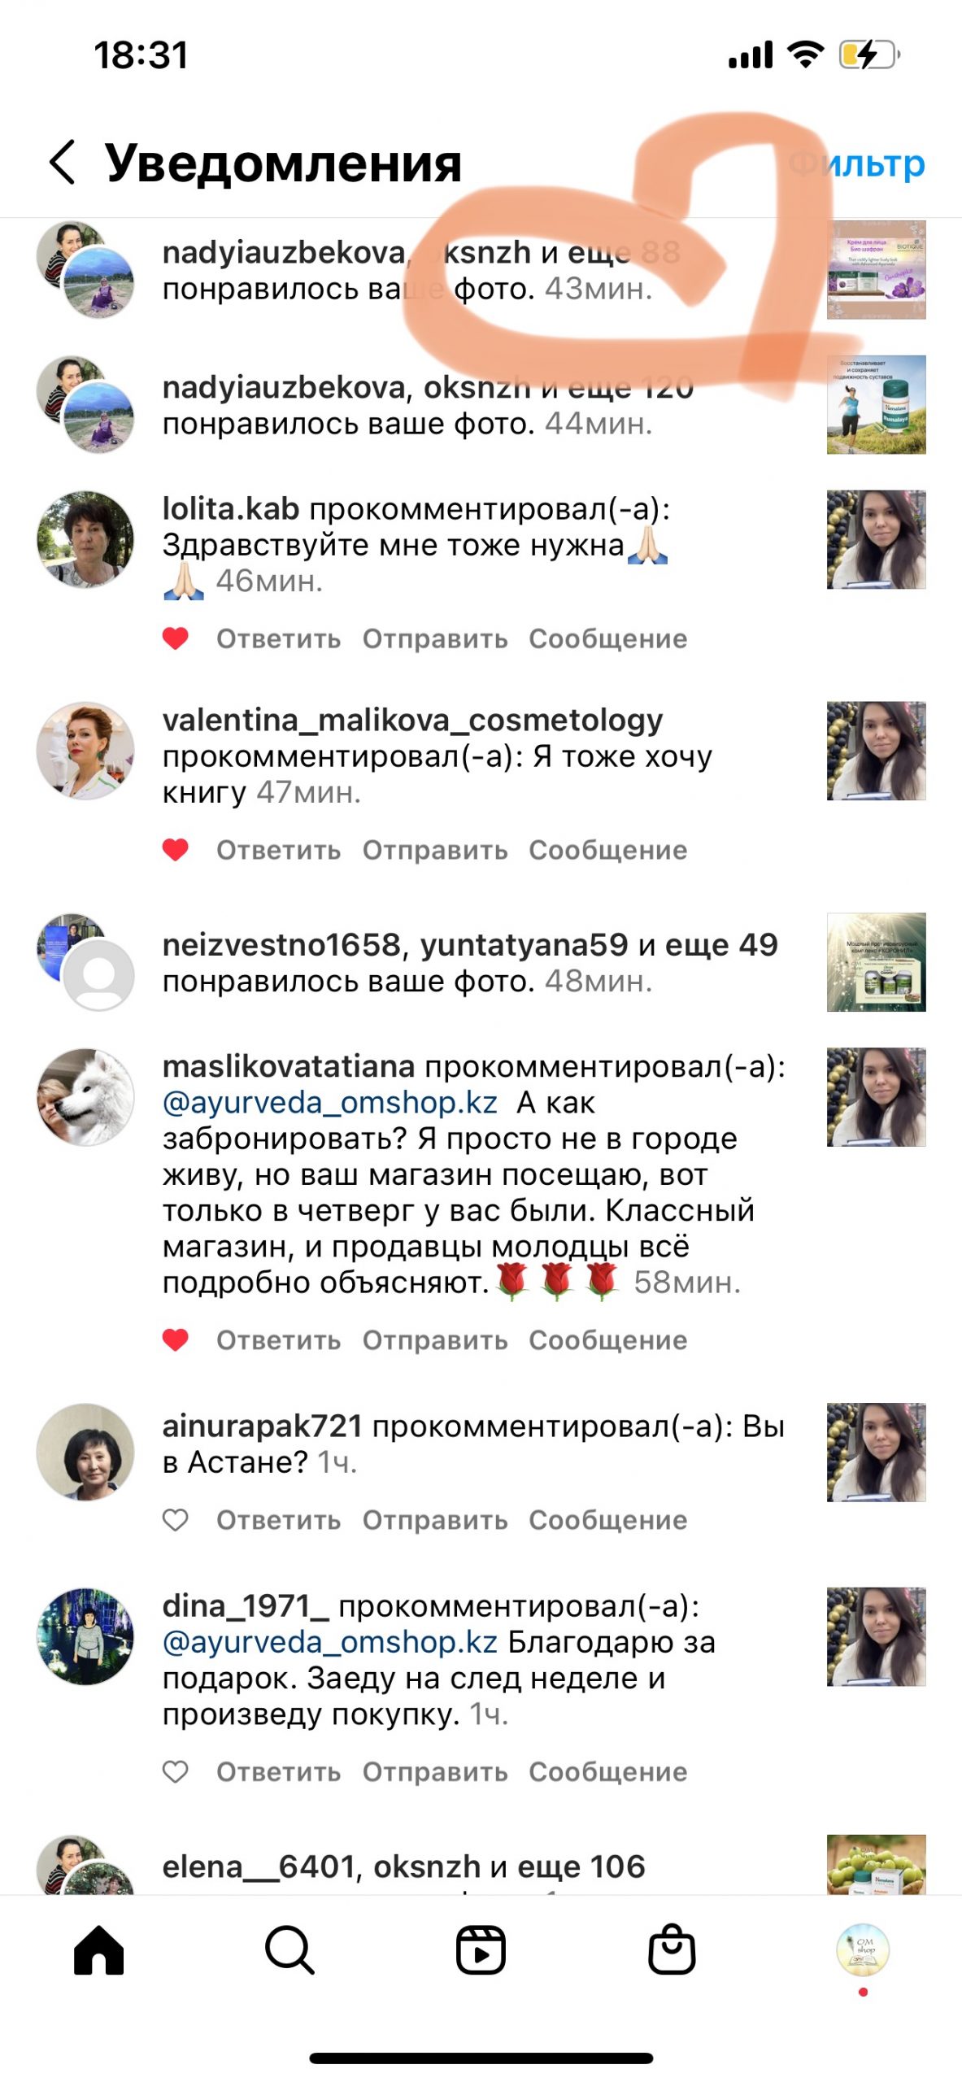Unlike lolita.kab's comment via red heart

(x=176, y=638)
